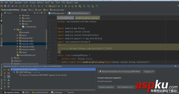
Task: Click the RxJavaRetrofitMvp breadcrumb in navigation bar
Action: click(10, 10)
